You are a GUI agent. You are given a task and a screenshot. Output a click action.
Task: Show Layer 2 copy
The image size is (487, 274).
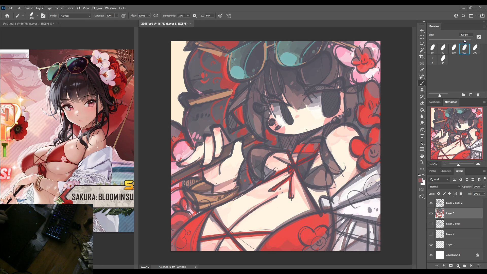[431, 224]
